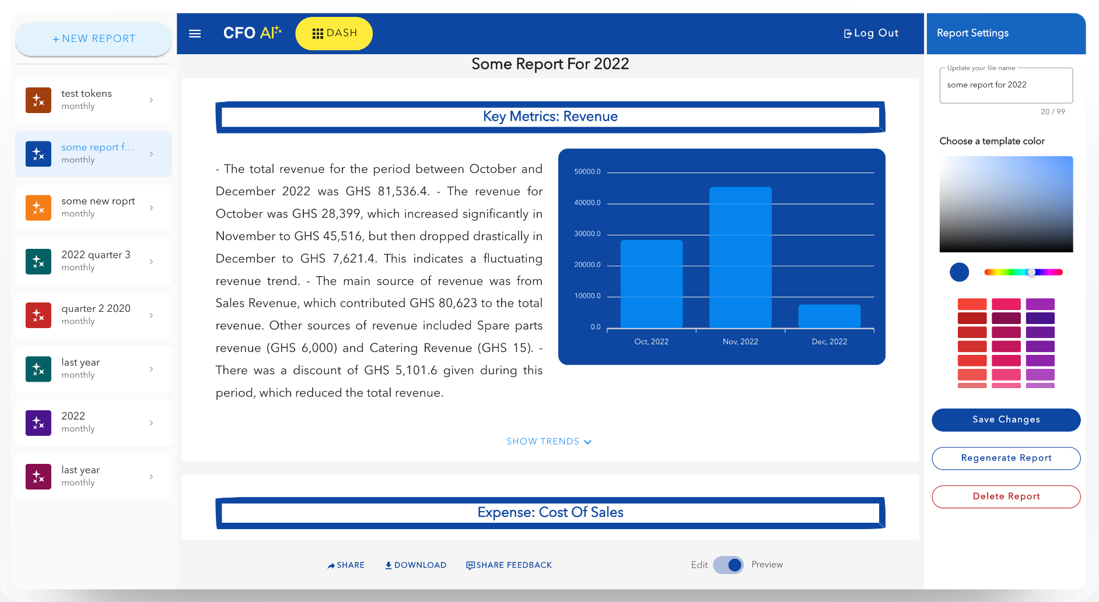Click the purple '2022' report icon
Image resolution: width=1099 pixels, height=602 pixels.
38,423
